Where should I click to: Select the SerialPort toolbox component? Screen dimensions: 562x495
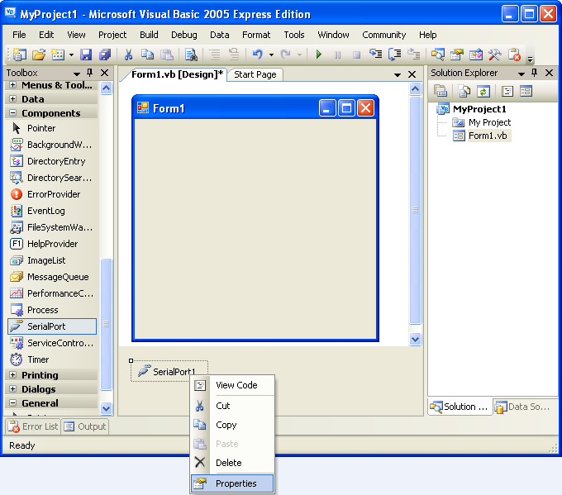click(52, 326)
